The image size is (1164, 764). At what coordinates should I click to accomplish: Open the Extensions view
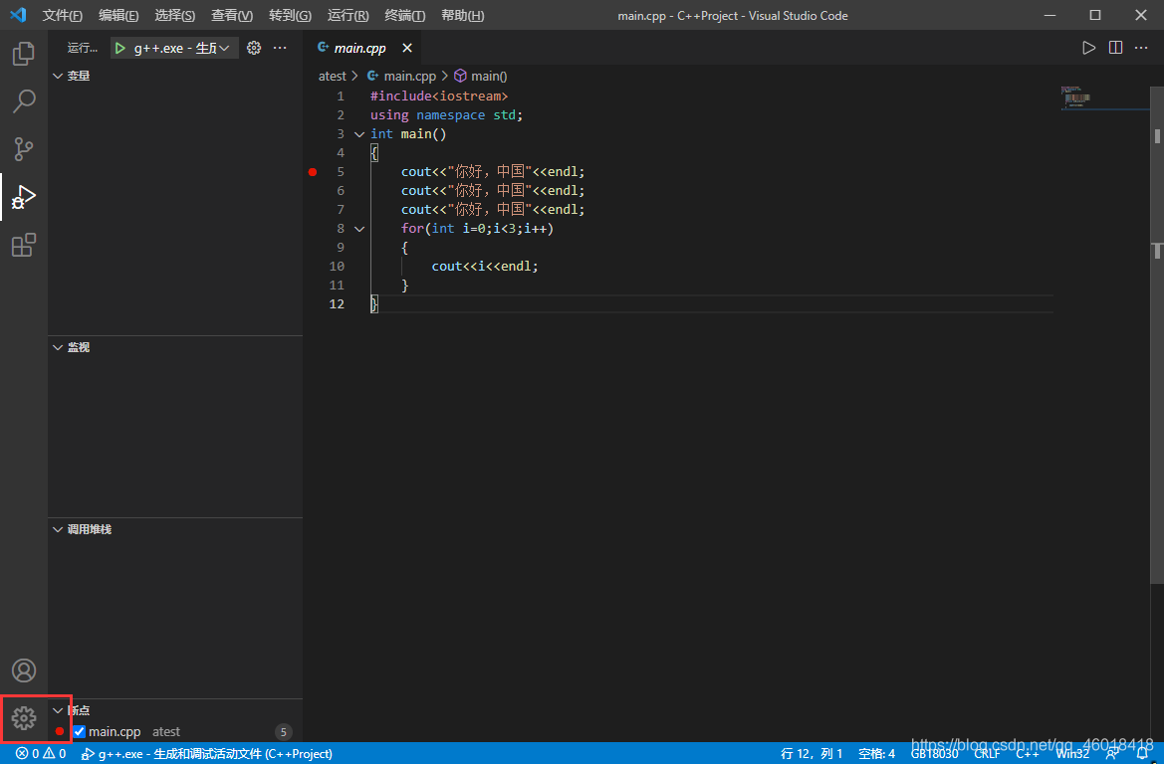click(x=24, y=245)
